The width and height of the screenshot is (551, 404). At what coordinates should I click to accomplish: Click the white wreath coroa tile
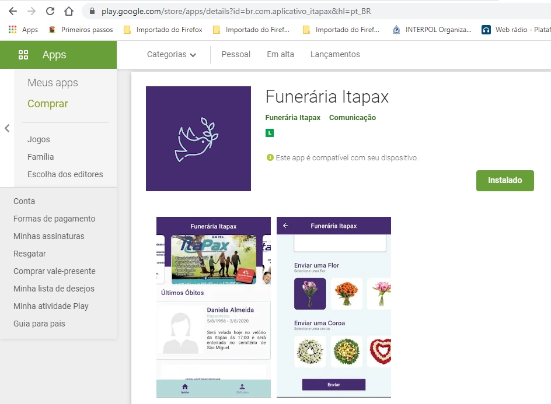pyautogui.click(x=310, y=352)
